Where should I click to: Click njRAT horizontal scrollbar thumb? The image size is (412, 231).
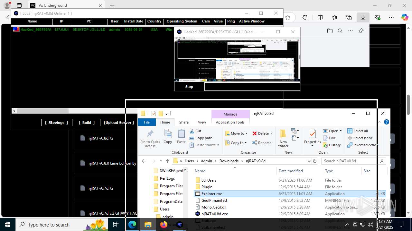pos(43,111)
